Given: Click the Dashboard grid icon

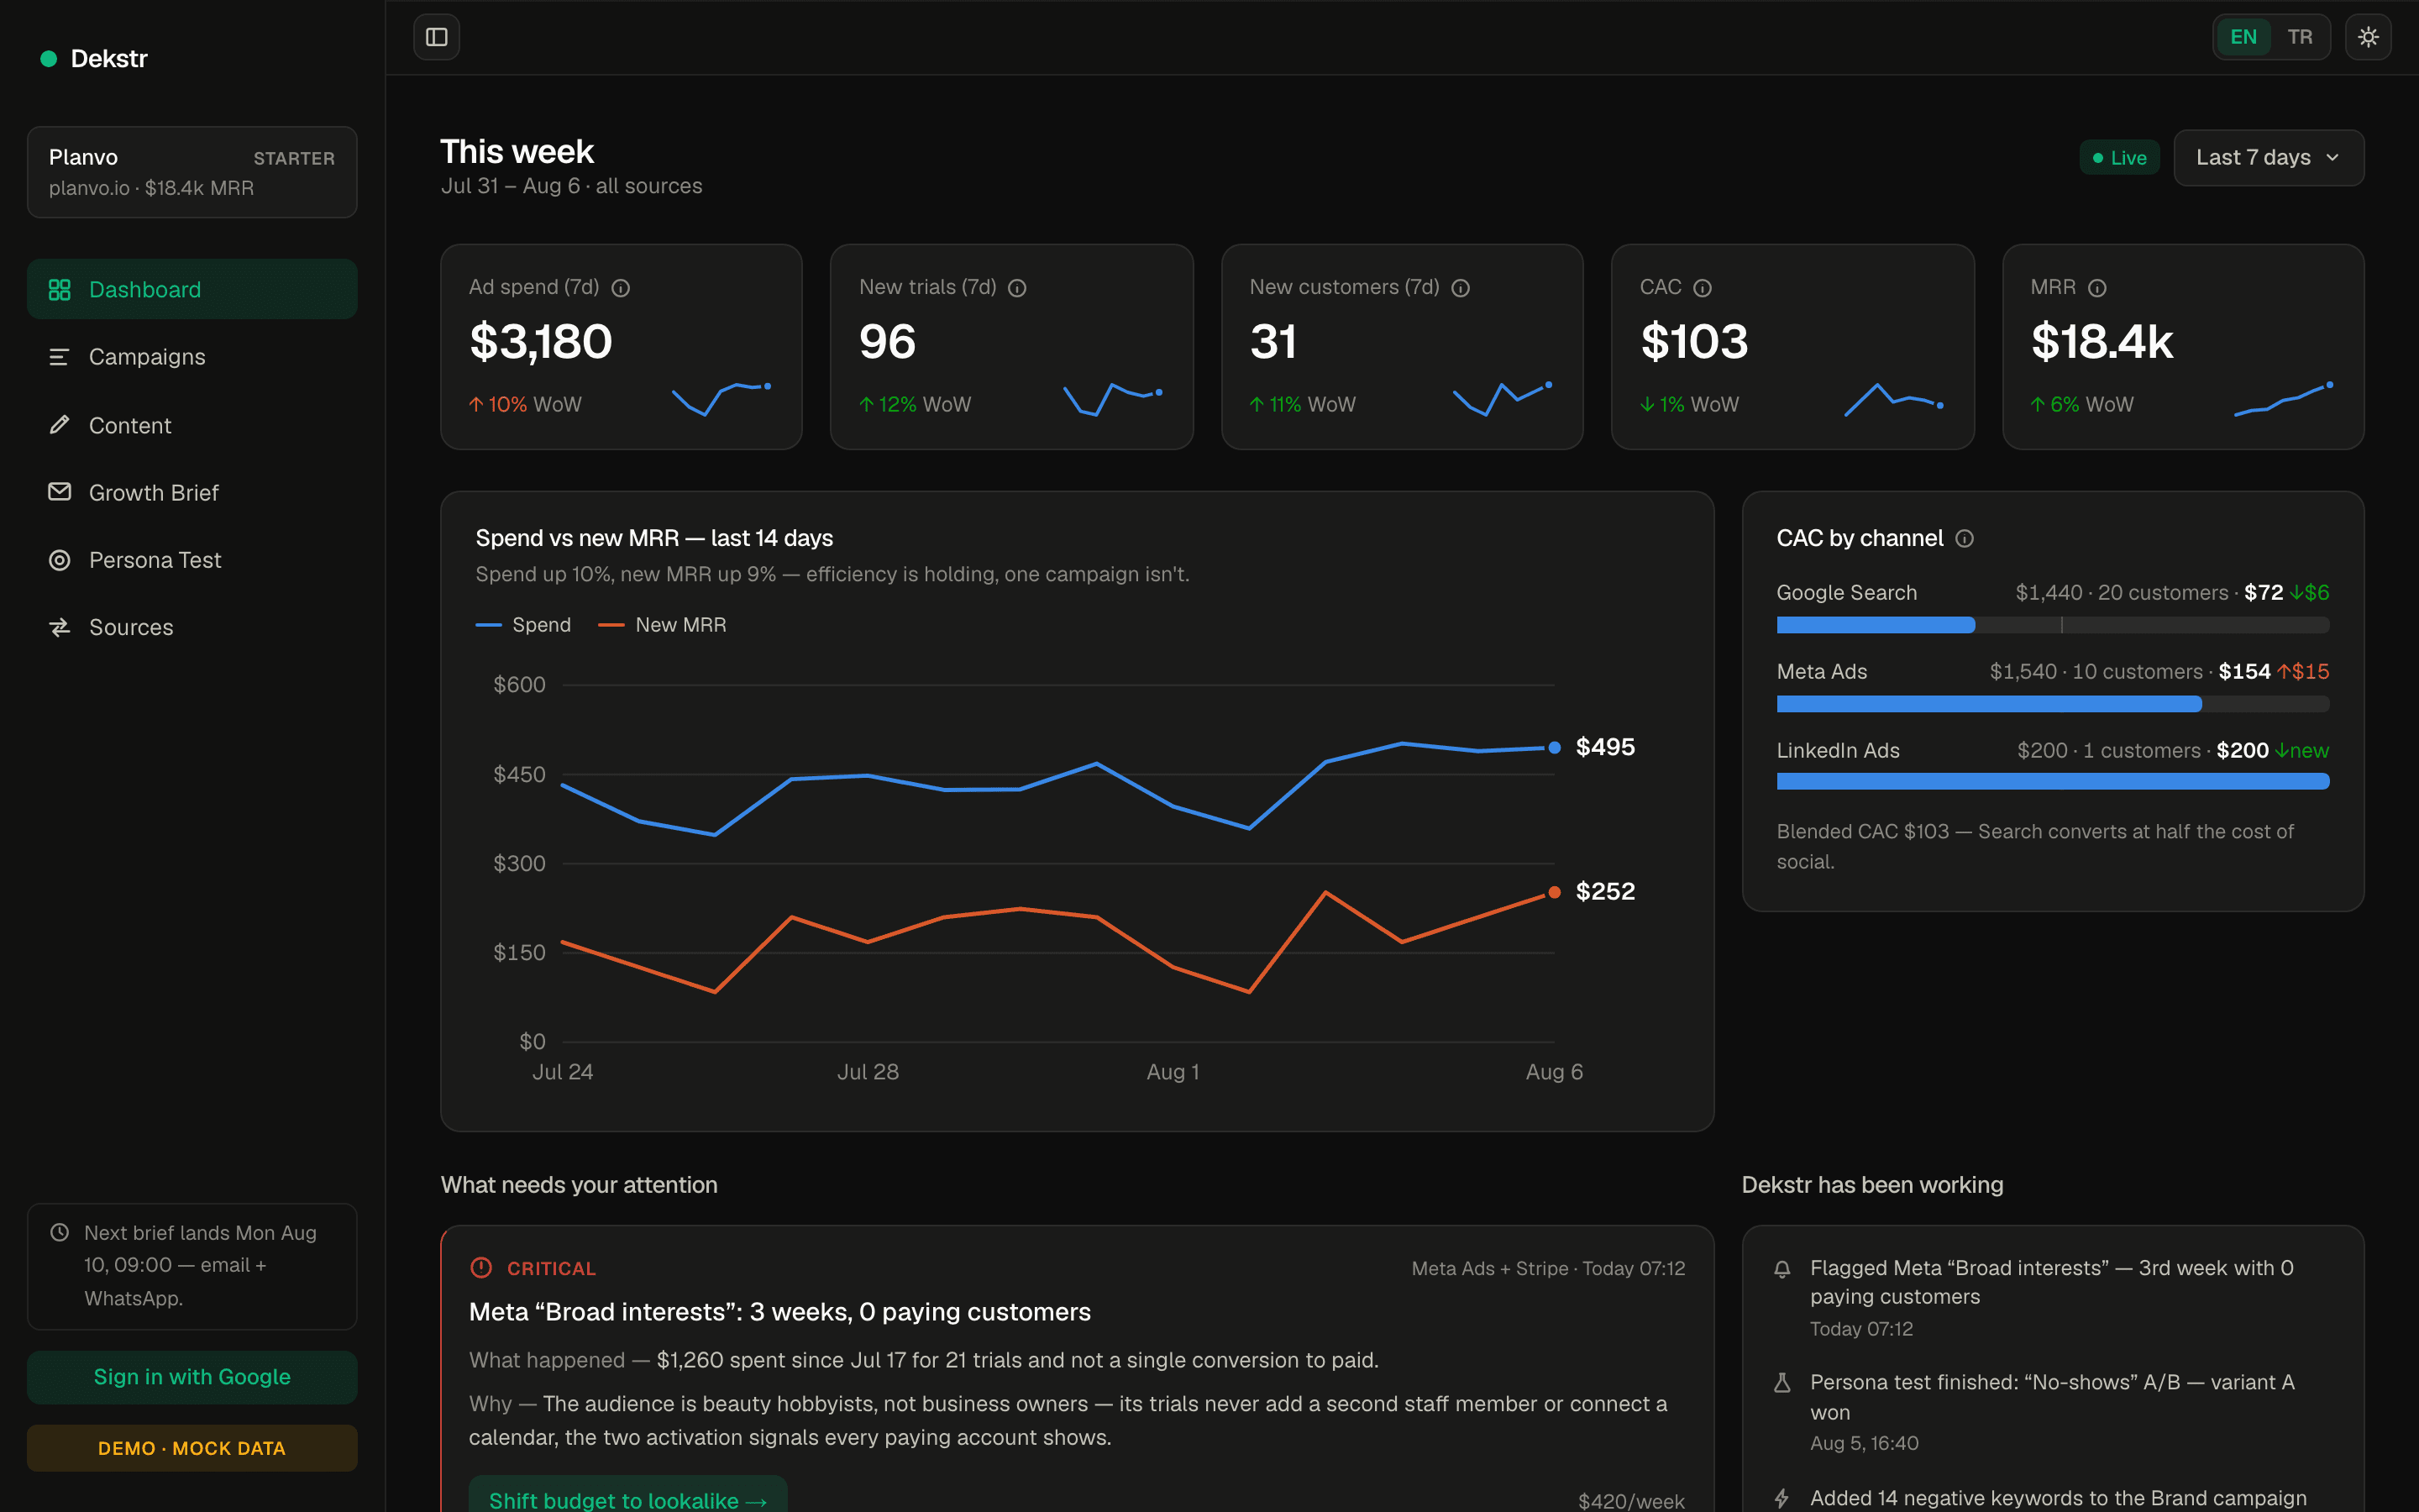Looking at the screenshot, I should 60,290.
